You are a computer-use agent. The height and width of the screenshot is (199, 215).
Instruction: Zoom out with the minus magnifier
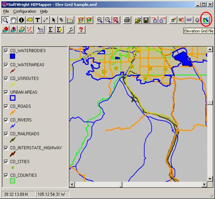108,20
